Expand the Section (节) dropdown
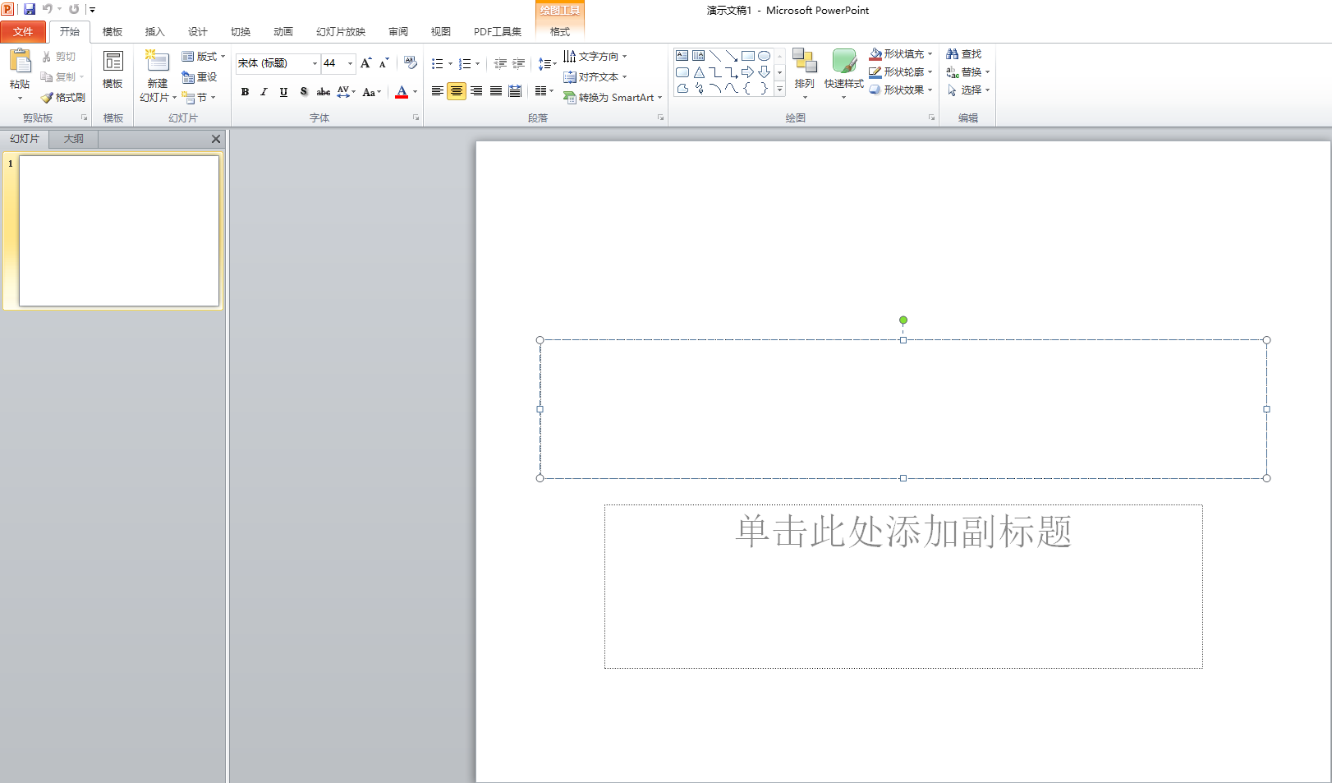1332x783 pixels. point(199,98)
